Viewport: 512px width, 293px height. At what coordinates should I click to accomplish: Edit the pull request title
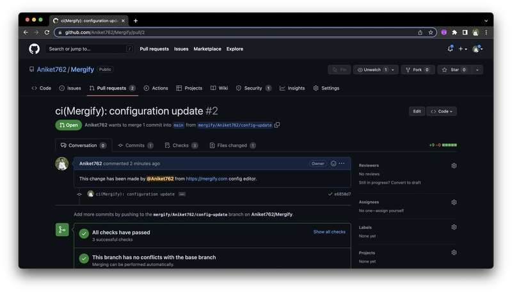417,111
